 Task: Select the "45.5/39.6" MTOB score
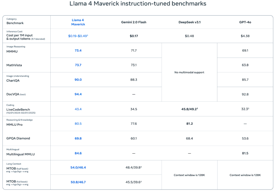pos(134,182)
